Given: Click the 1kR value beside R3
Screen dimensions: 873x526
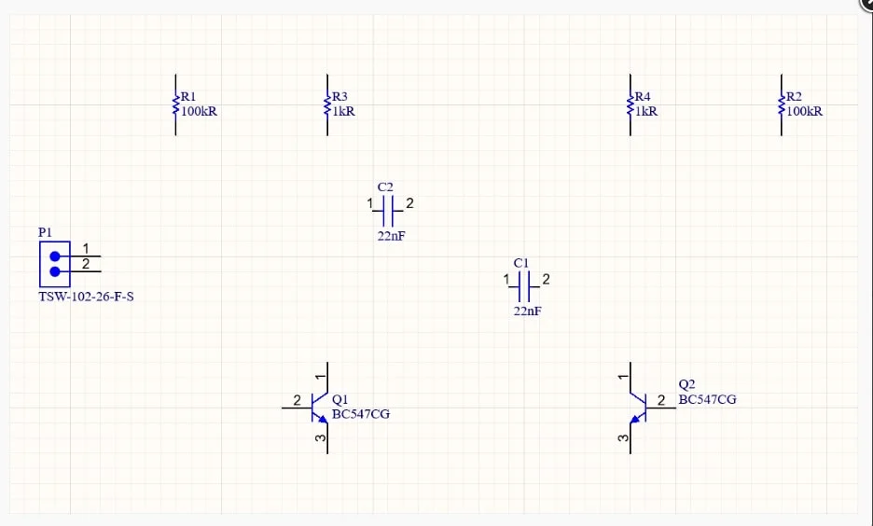Looking at the screenshot, I should tap(343, 111).
